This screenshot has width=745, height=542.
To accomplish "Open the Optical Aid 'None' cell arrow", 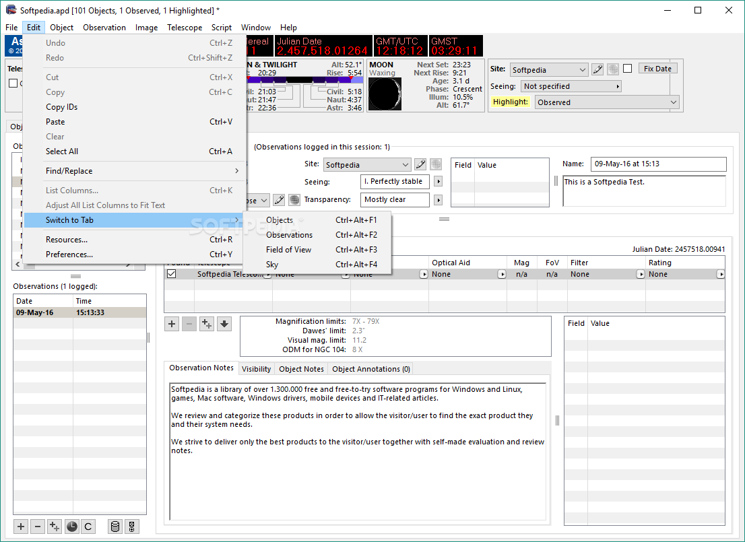I will (x=501, y=274).
